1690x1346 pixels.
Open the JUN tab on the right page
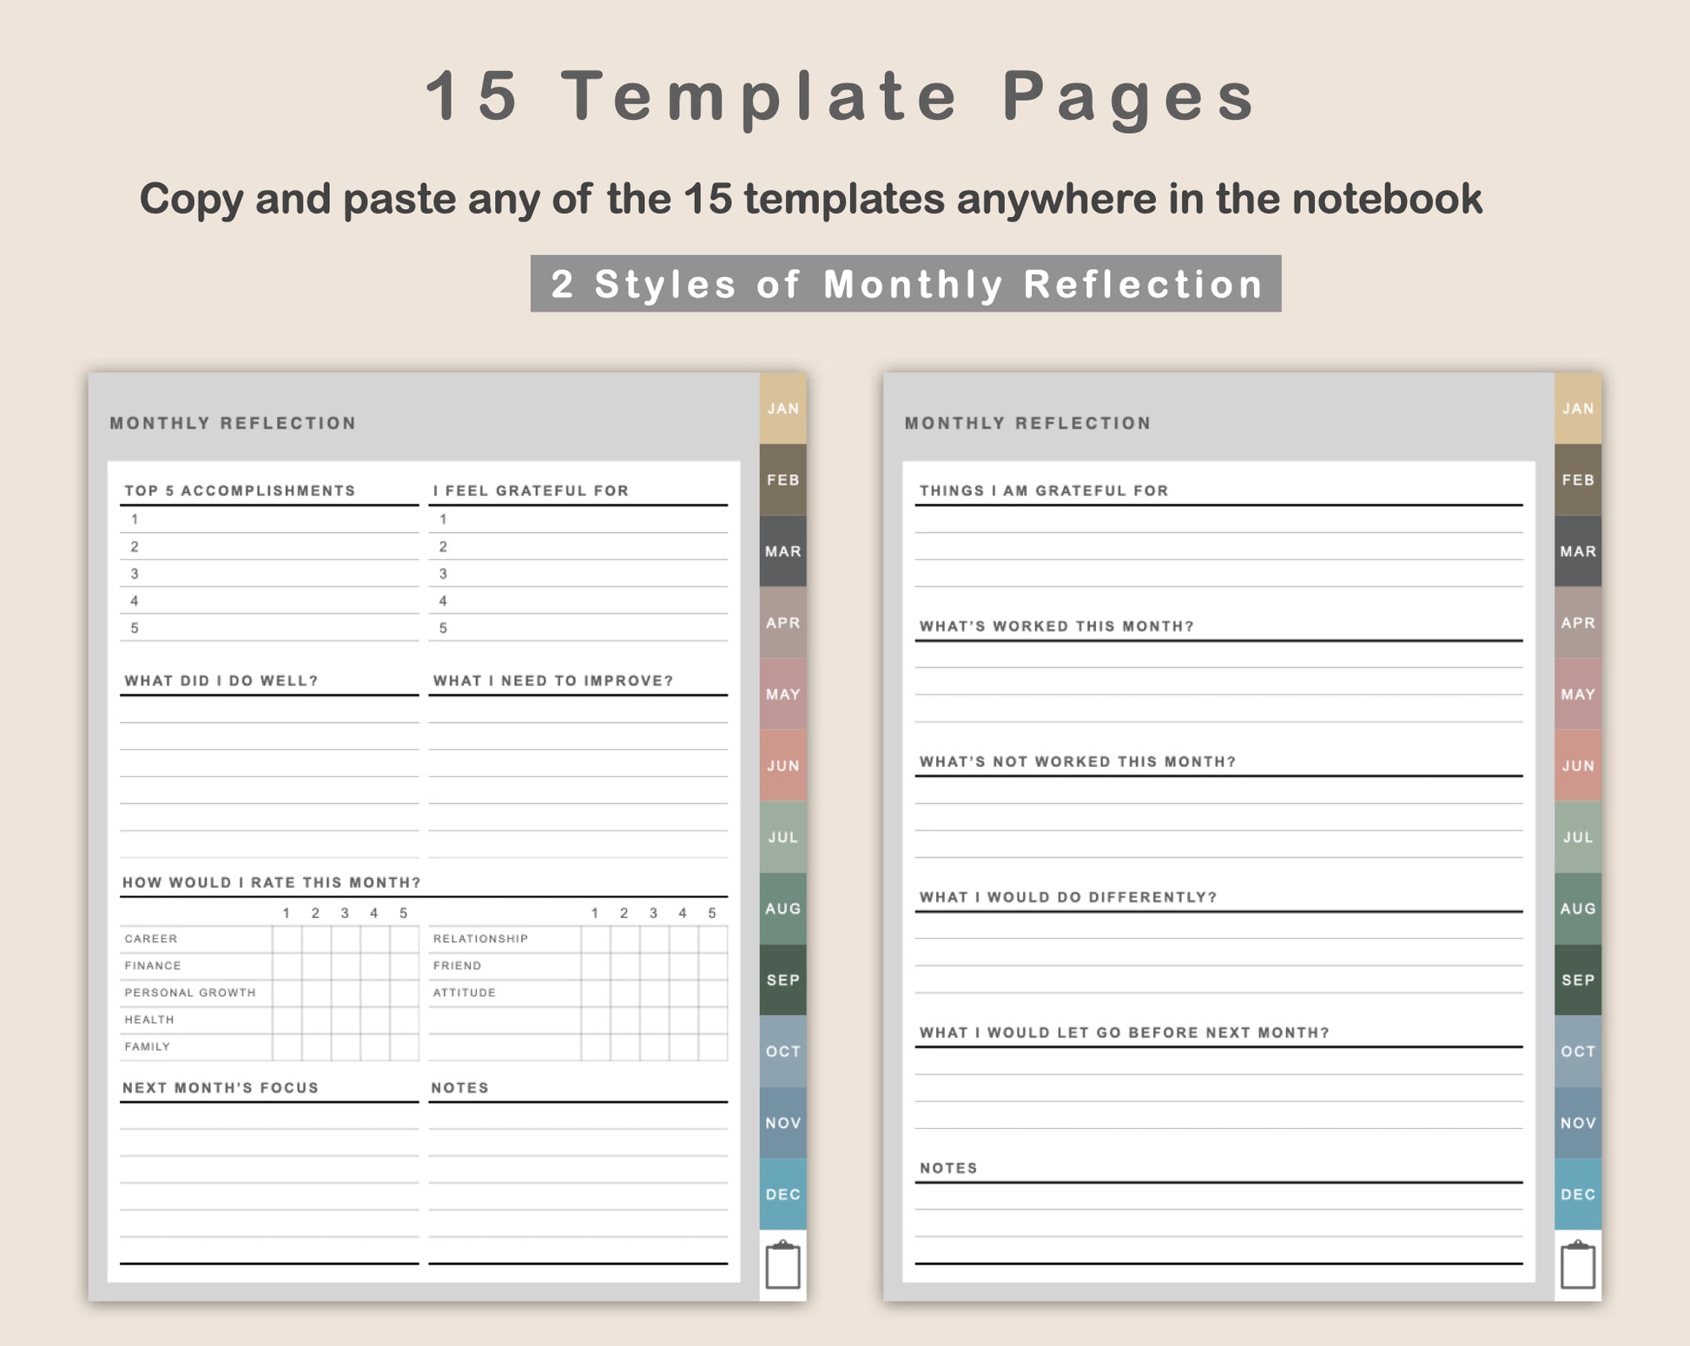[x=1578, y=765]
